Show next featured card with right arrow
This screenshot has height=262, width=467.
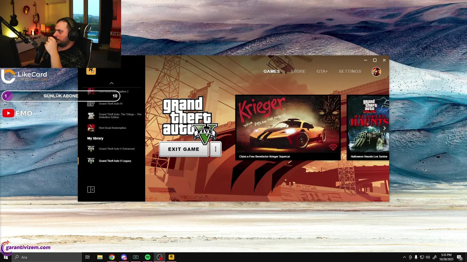tap(384, 128)
